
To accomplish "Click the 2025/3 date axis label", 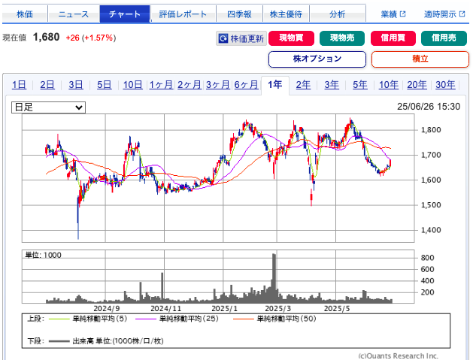I will tap(278, 308).
